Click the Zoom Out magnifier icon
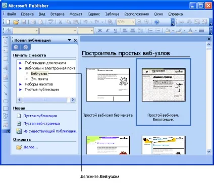The height and width of the screenshot is (183, 214). (x=139, y=22)
